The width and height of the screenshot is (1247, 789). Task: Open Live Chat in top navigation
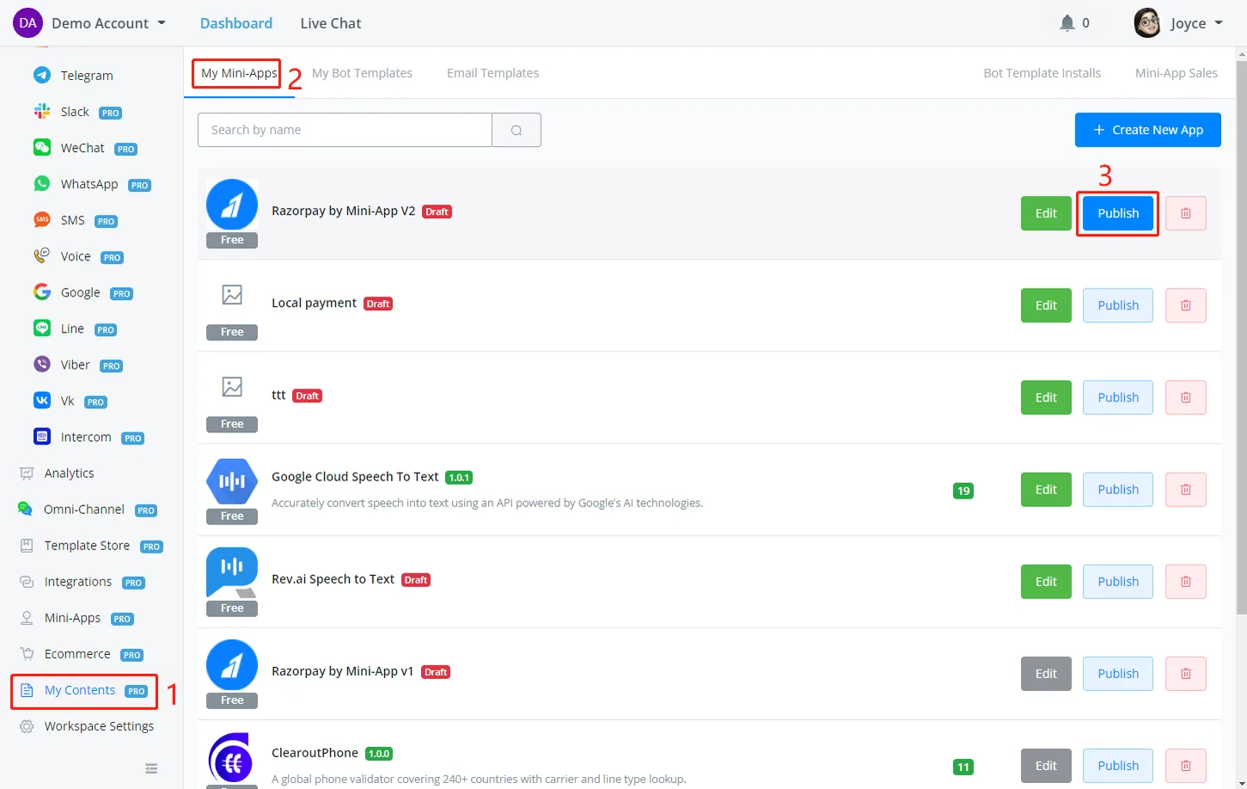tap(331, 23)
